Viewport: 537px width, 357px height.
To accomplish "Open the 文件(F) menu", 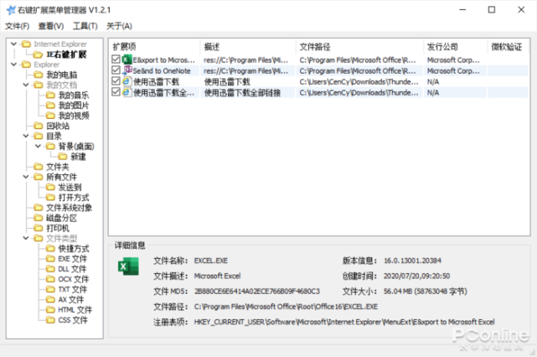I will (17, 26).
